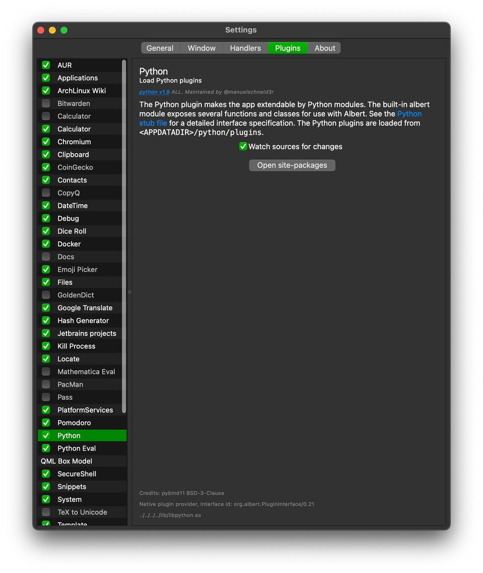
Task: Uncheck the Chromium plugin checkbox
Action: pyautogui.click(x=46, y=142)
